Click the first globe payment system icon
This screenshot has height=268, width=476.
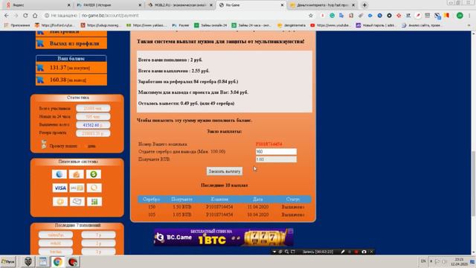point(59,174)
